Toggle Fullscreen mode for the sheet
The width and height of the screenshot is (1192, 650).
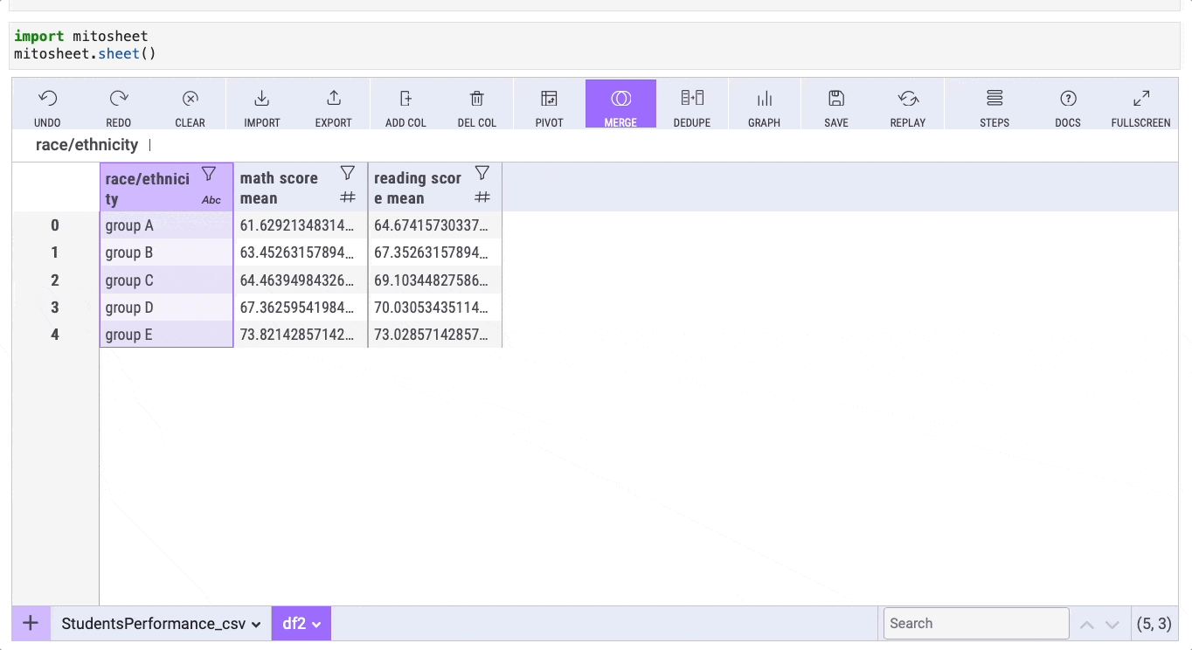coord(1140,99)
